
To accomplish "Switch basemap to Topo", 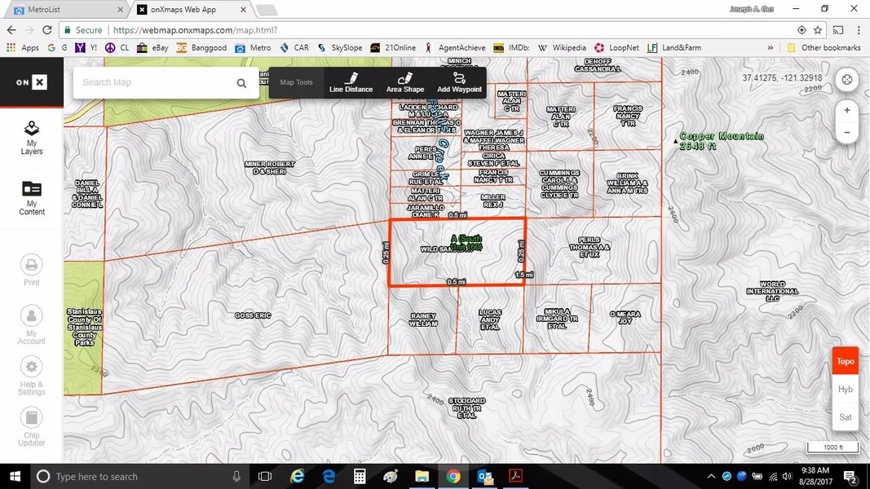I will click(x=846, y=361).
